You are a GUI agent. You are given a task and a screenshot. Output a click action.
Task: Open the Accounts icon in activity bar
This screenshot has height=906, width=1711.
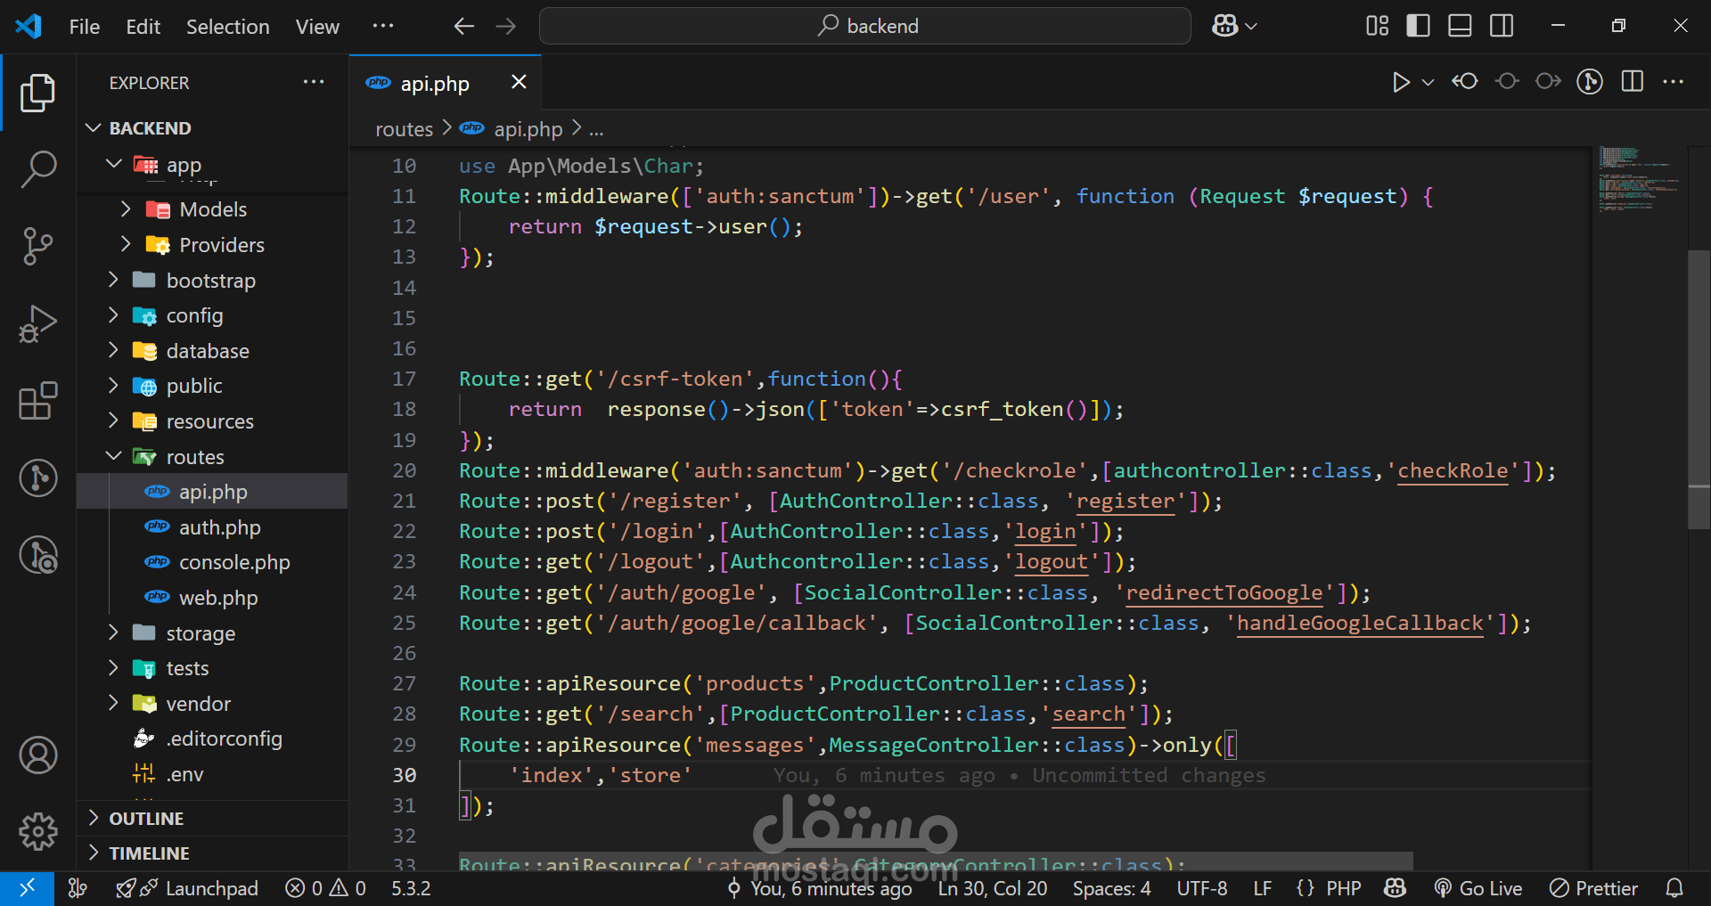pyautogui.click(x=38, y=755)
